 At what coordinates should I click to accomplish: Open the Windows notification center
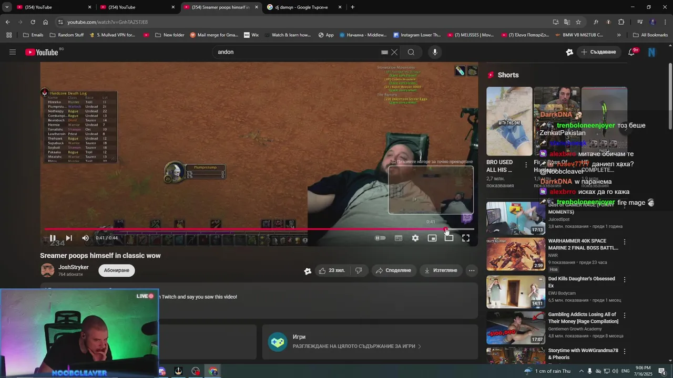[662, 371]
